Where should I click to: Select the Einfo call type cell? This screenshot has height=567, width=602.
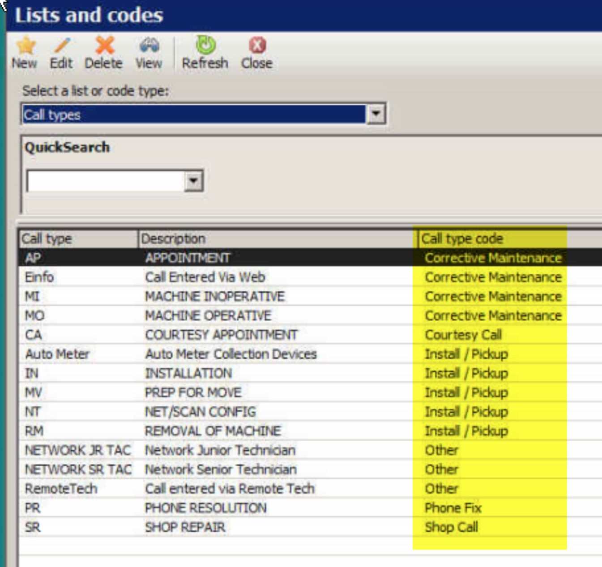coord(39,277)
